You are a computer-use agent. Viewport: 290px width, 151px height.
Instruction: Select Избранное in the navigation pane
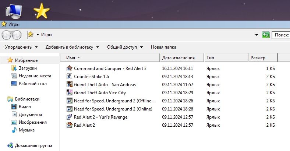pos(26,60)
